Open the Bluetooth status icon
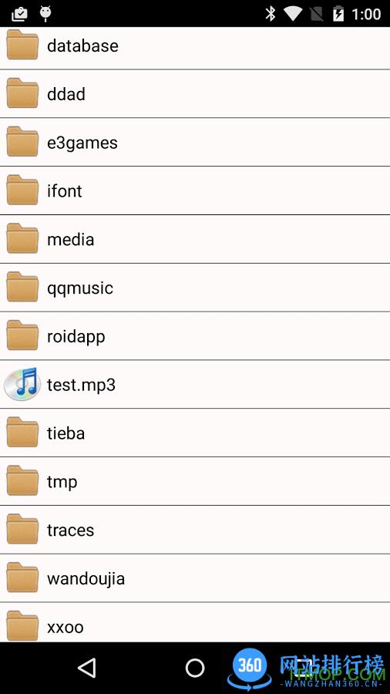Viewport: 390px width, 694px height. coord(271,14)
